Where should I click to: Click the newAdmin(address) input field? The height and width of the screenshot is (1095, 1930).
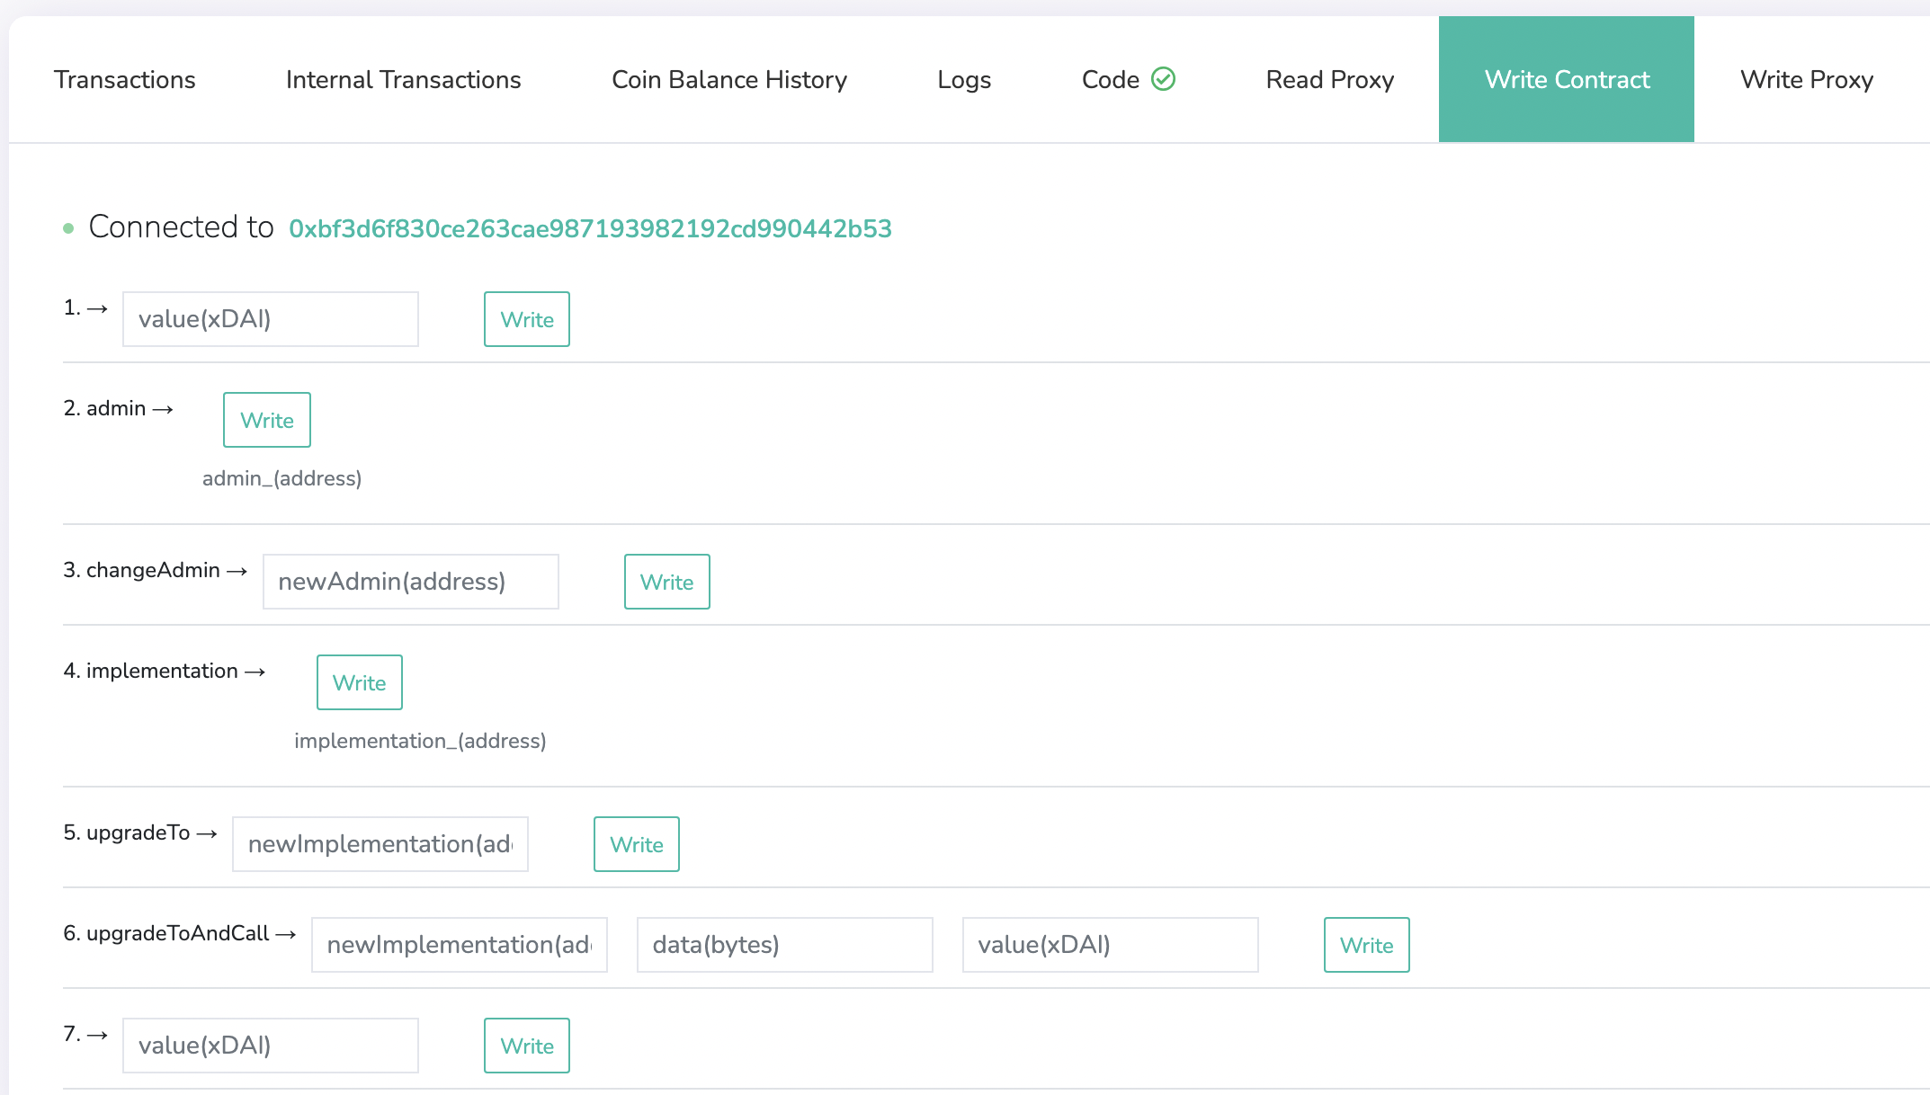[x=410, y=582]
